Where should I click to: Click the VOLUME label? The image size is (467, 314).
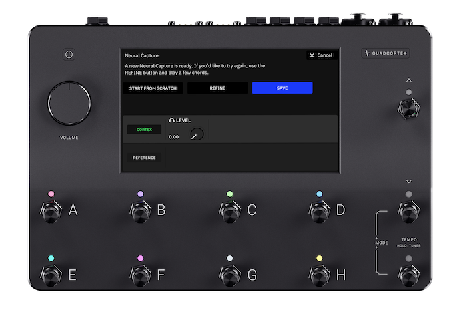coord(69,138)
